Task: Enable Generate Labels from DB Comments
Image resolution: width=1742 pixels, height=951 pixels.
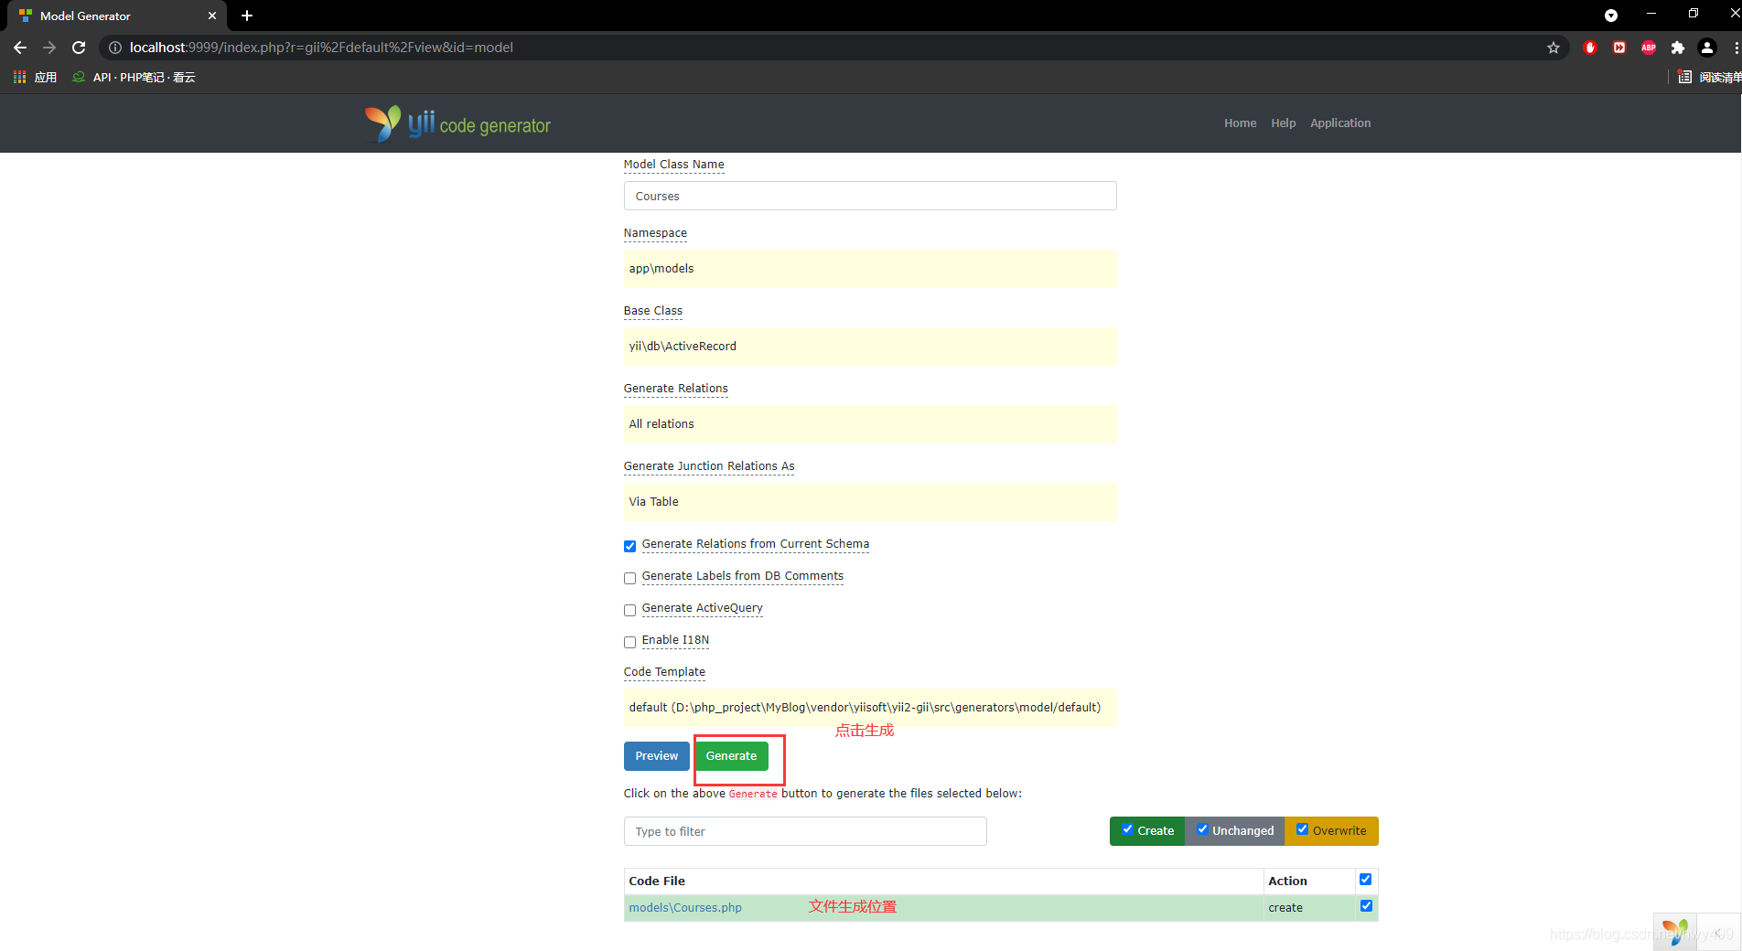Action: point(629,578)
